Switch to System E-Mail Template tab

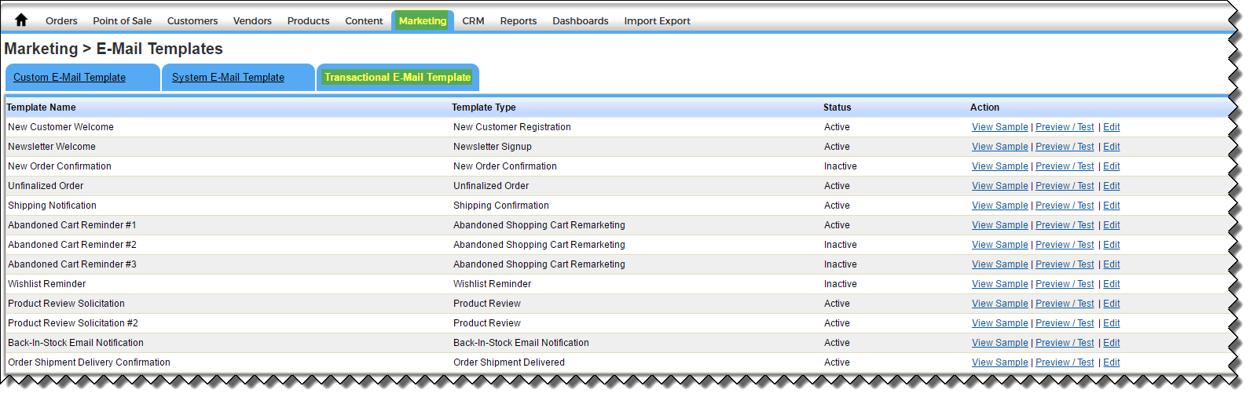(238, 78)
